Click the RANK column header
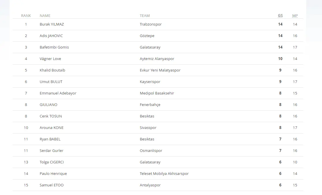This screenshot has width=322, height=195. point(26,16)
